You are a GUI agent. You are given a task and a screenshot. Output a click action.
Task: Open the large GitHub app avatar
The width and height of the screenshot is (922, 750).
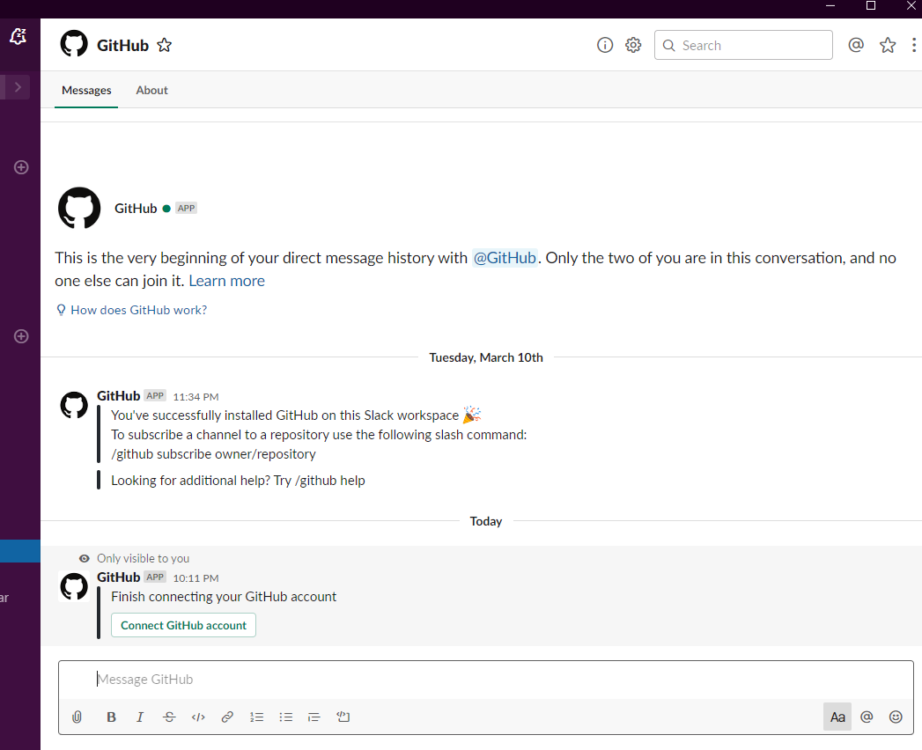[79, 208]
